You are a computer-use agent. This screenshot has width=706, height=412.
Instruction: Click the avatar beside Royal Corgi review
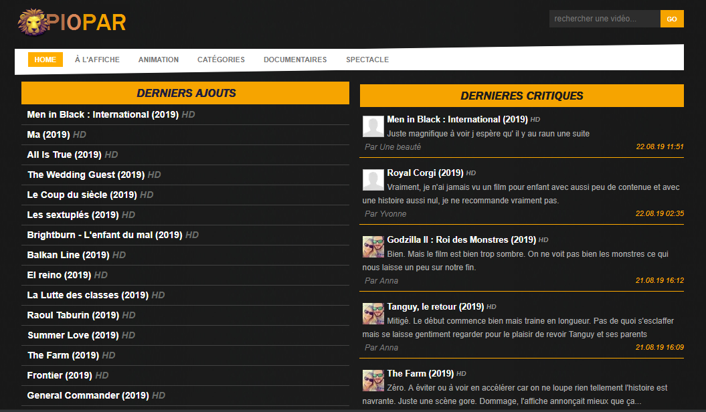click(x=373, y=180)
